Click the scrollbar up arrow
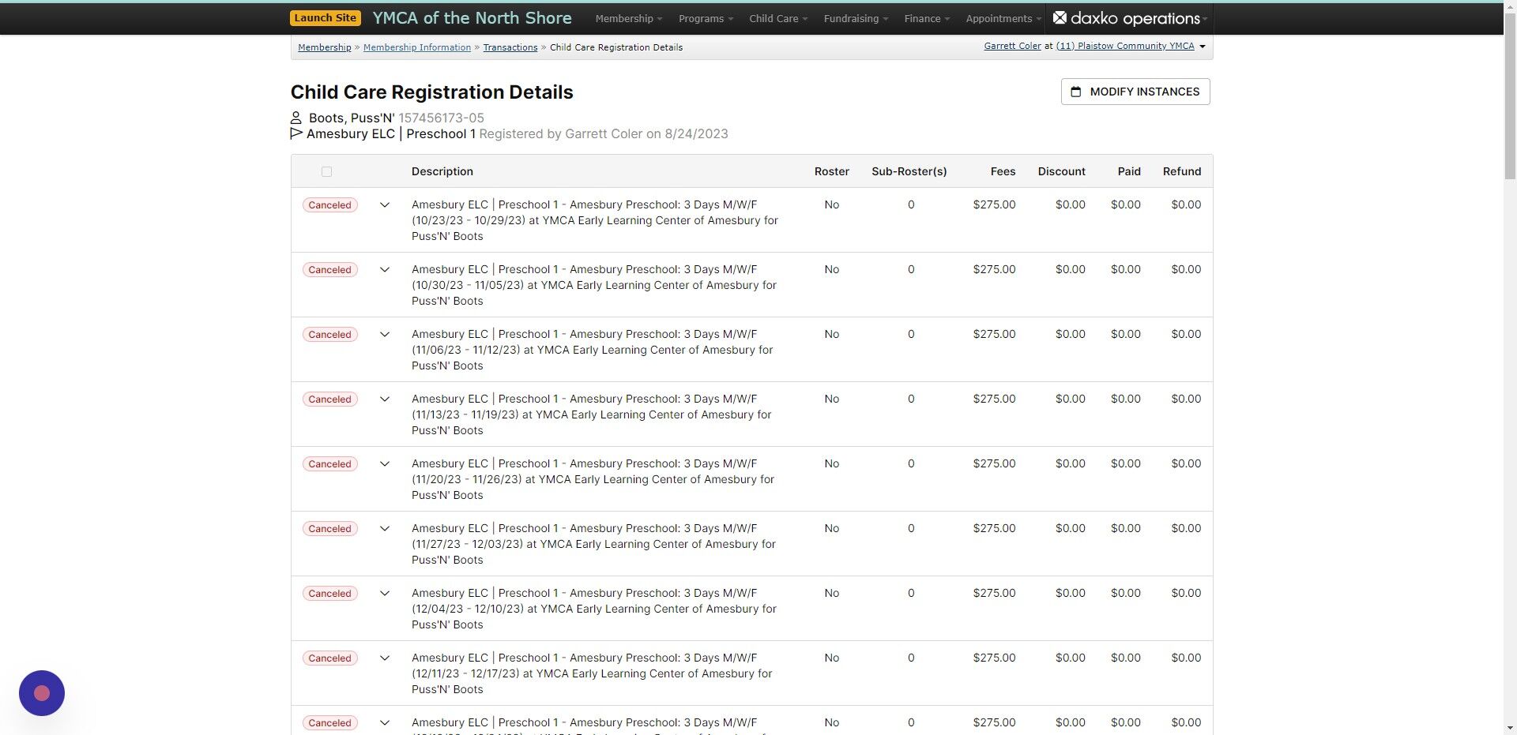 coord(1510,6)
